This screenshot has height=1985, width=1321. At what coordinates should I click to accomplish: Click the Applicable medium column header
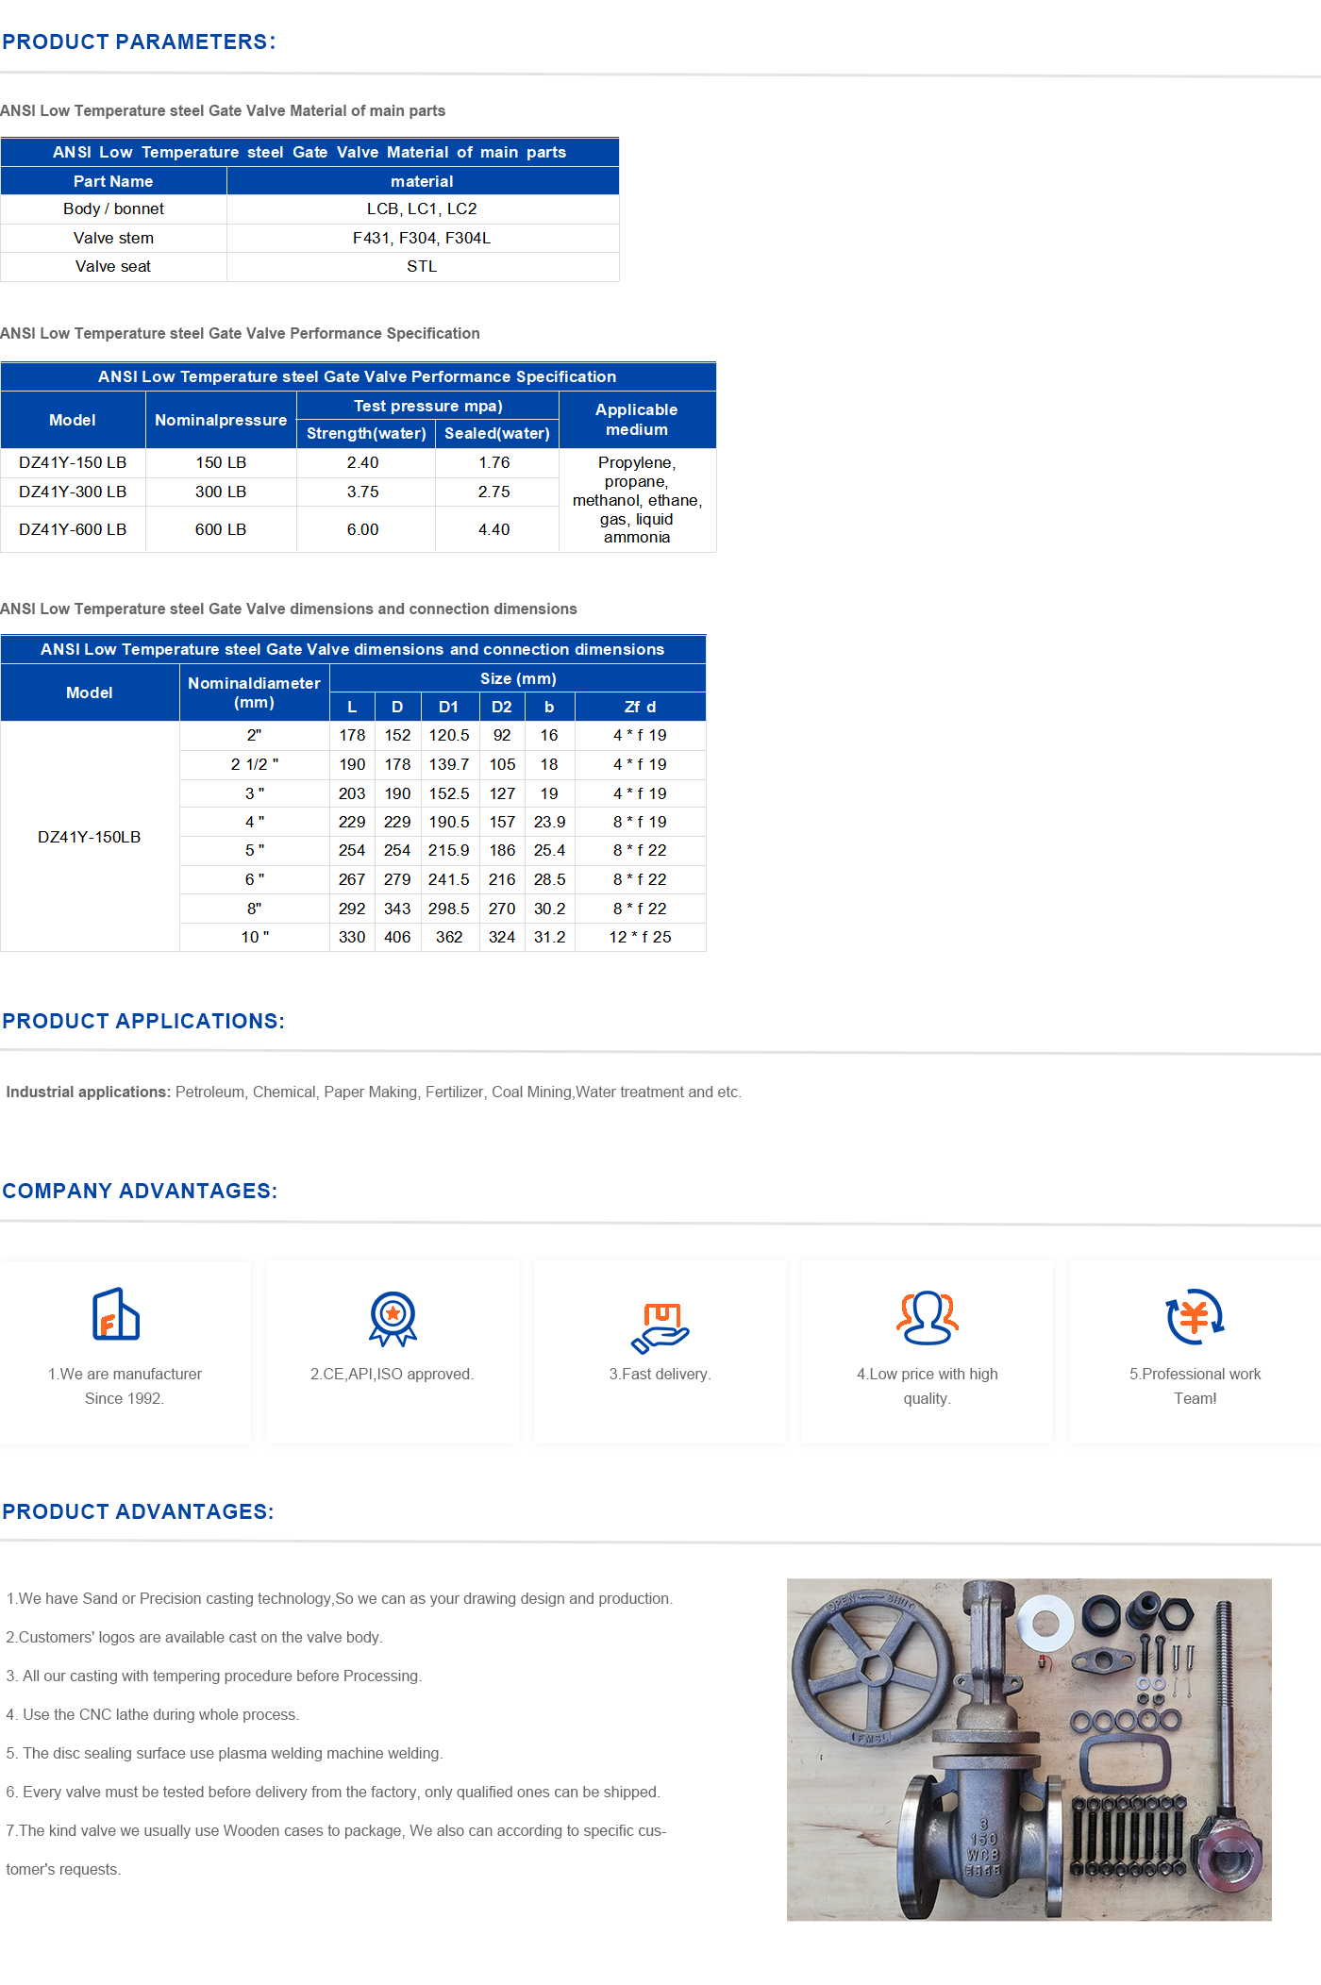[637, 420]
